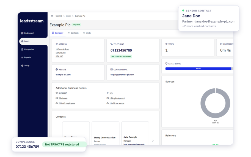Viewport: 251px width, 157px height.
Task: Click the Visits count value 1
Action: pyautogui.click(x=167, y=50)
